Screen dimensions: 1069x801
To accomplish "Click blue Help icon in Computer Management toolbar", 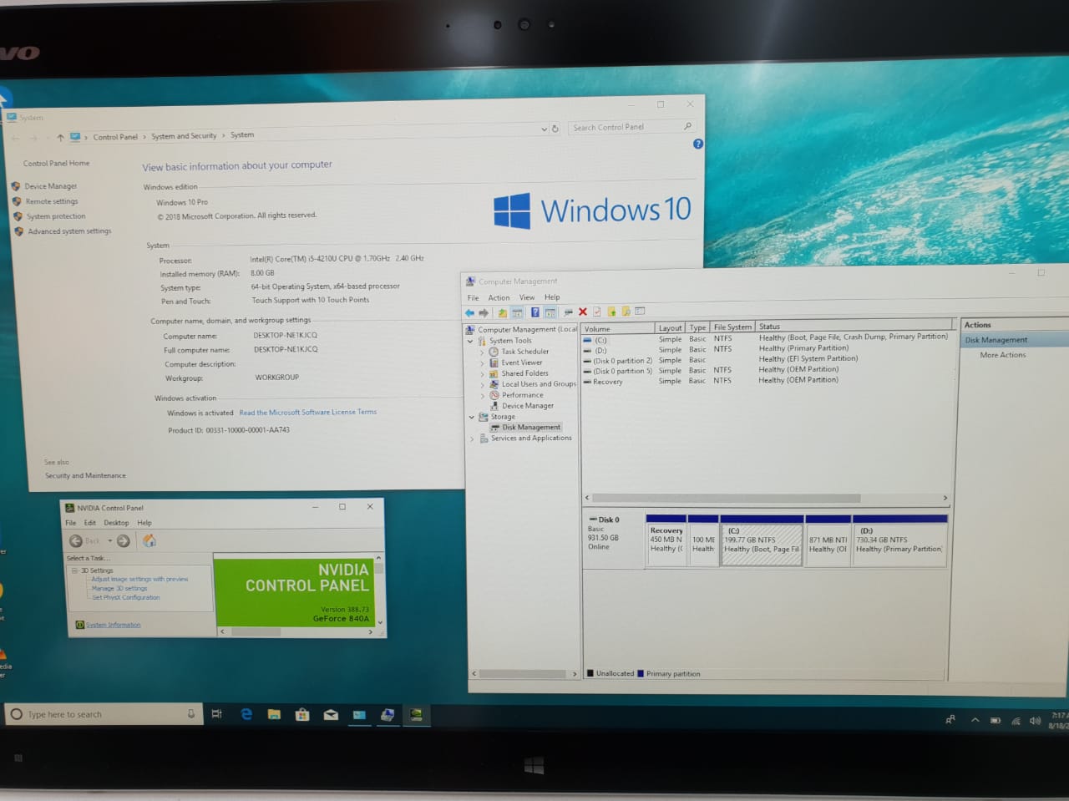I will coord(535,312).
